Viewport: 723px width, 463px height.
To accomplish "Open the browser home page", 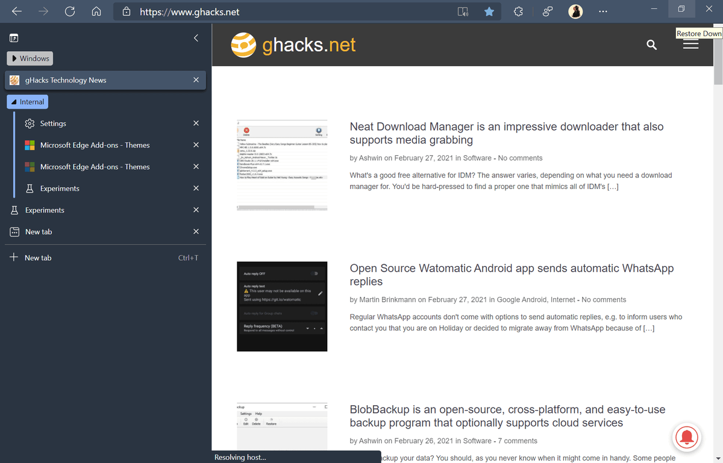I will pos(96,11).
